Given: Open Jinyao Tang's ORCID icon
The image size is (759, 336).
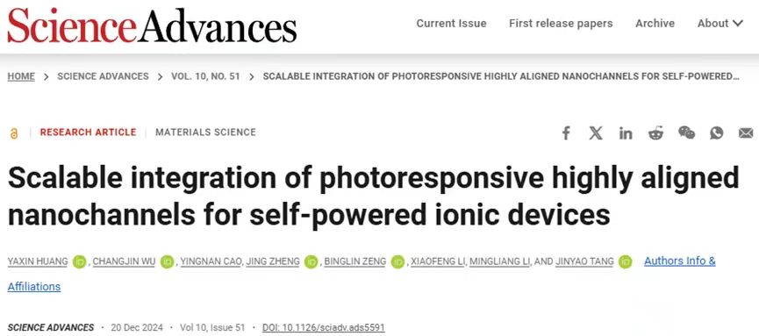Looking at the screenshot, I should (x=625, y=262).
